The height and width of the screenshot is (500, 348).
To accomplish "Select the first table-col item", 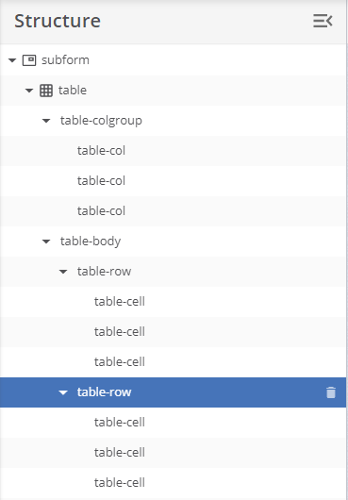I will 174,151.
